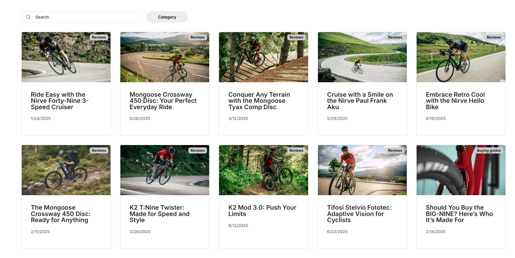
Task: Open the Ride Easy Nirve Forty-Nine thumbnail
Action: (66, 57)
